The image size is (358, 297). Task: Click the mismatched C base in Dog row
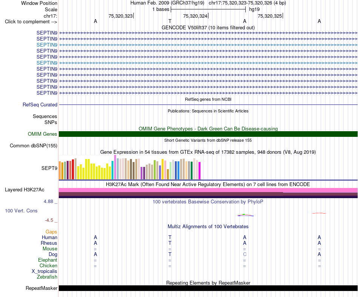(x=245, y=254)
